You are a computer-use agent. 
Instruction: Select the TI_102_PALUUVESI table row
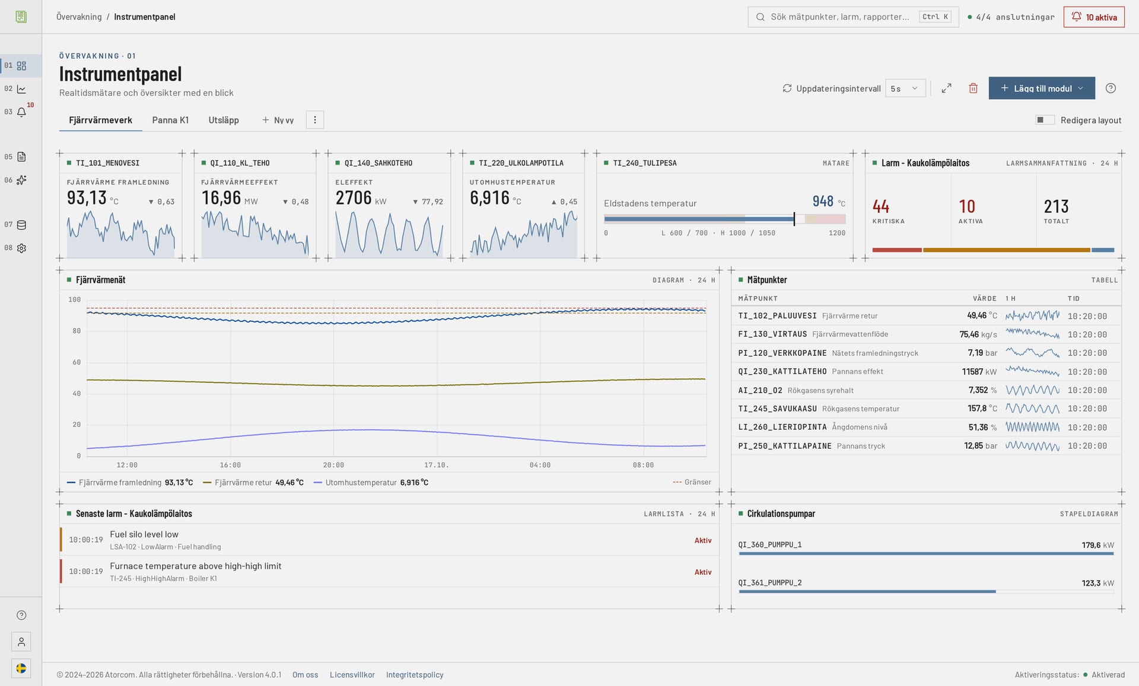pyautogui.click(x=926, y=316)
